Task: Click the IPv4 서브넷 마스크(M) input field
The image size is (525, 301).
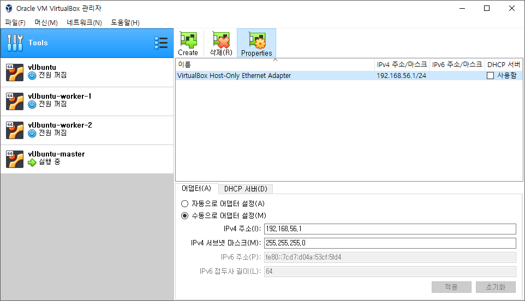Action: click(390, 243)
